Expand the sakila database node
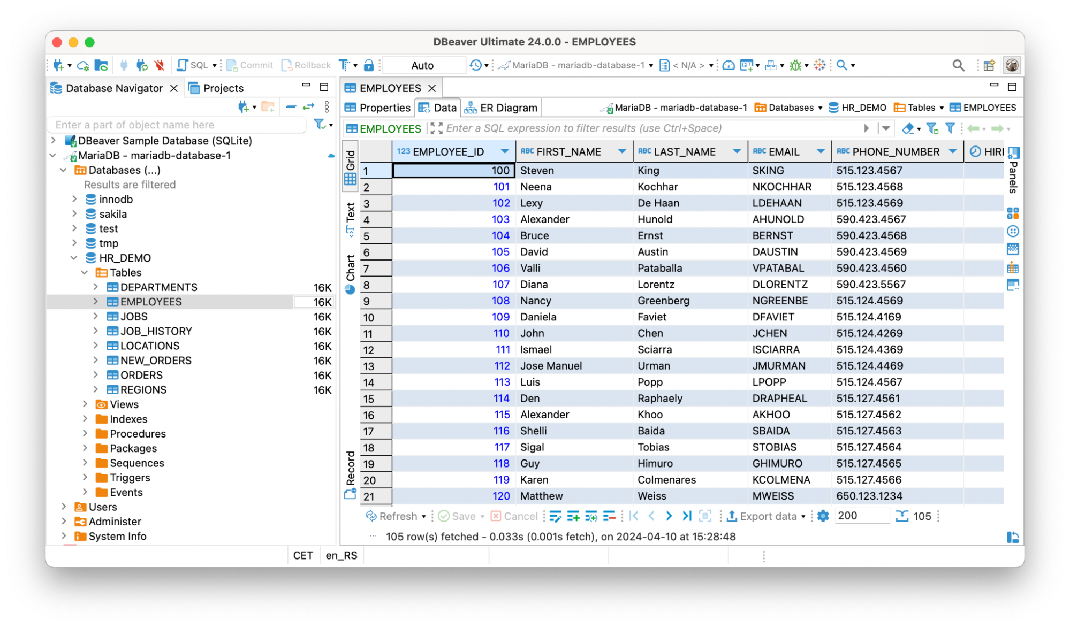The image size is (1070, 628). [x=74, y=214]
